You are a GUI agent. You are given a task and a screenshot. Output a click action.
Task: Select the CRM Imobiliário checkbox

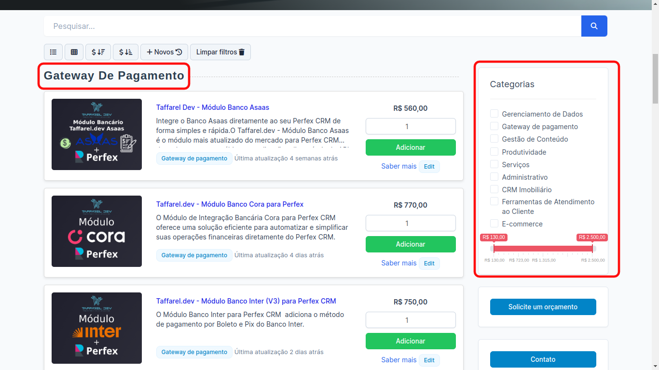pyautogui.click(x=494, y=189)
